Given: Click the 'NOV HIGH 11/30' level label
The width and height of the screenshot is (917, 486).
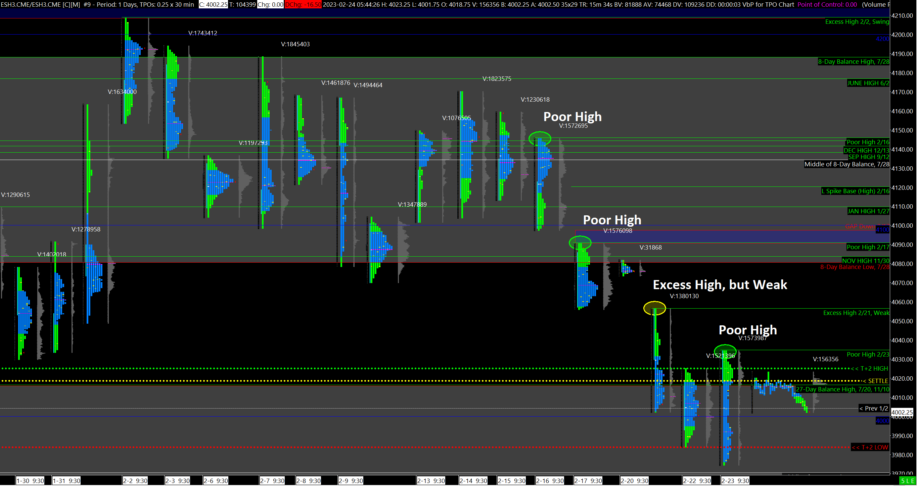Looking at the screenshot, I should [865, 261].
